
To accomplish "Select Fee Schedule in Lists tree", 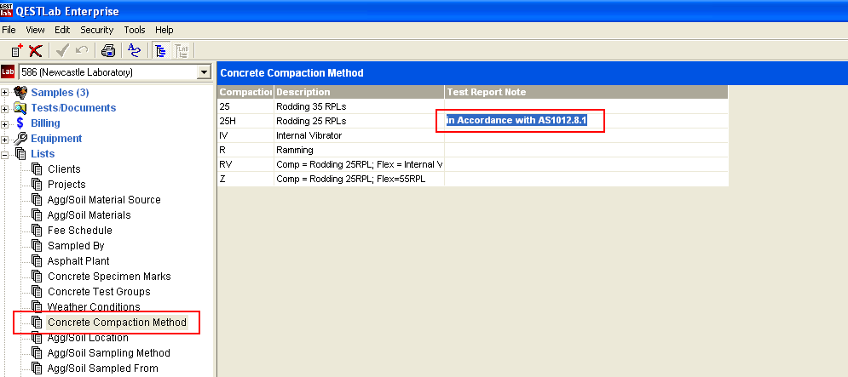I will [79, 231].
